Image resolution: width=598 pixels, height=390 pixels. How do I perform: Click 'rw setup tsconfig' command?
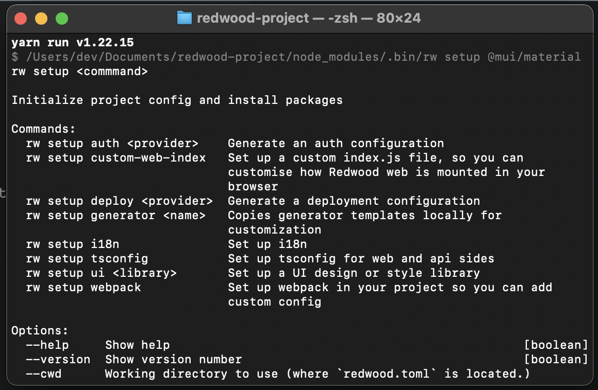[x=87, y=259]
